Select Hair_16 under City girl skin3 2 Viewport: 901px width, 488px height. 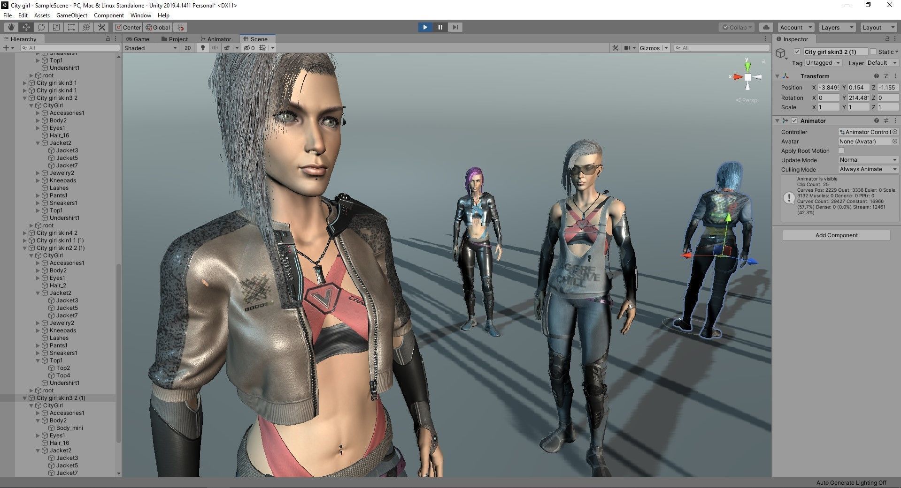click(59, 135)
